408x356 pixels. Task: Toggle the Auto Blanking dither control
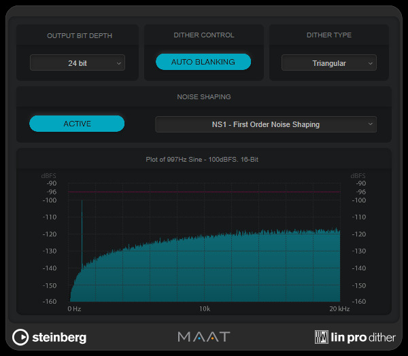point(203,62)
